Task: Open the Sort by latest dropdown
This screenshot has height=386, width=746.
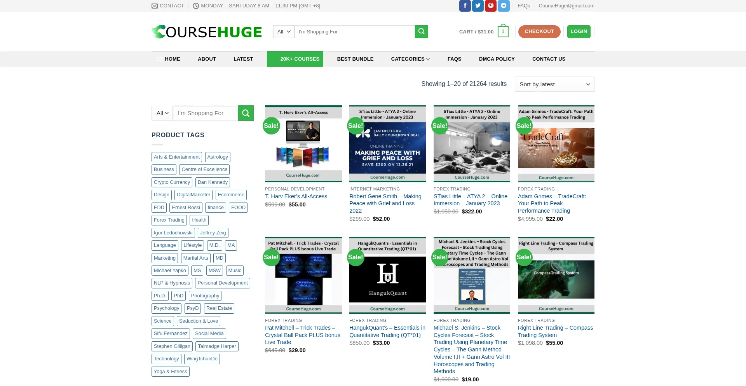Action: point(554,84)
